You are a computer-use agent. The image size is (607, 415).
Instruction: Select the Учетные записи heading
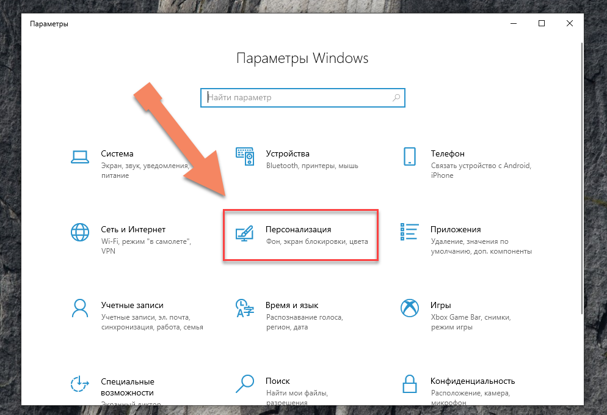(x=132, y=305)
